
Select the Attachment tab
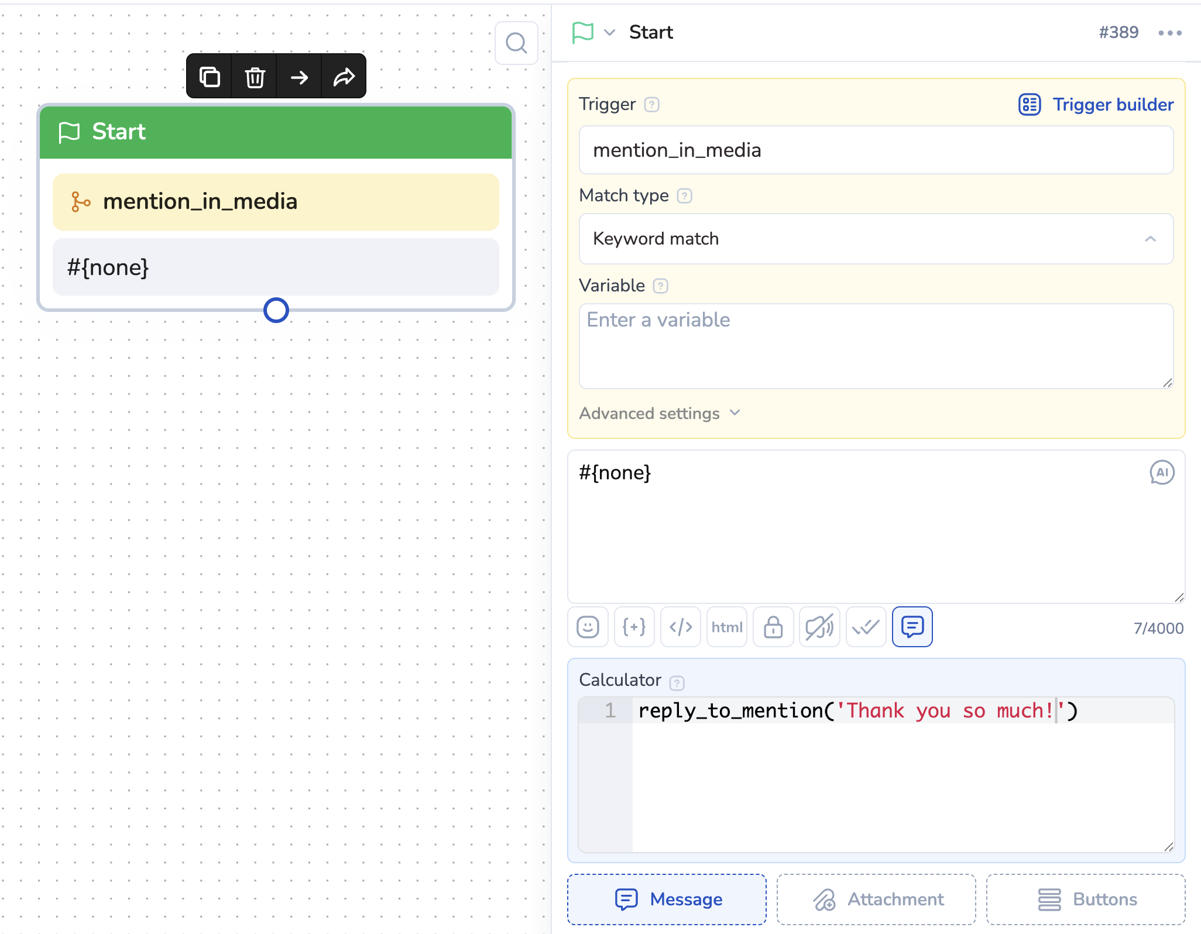[x=876, y=899]
